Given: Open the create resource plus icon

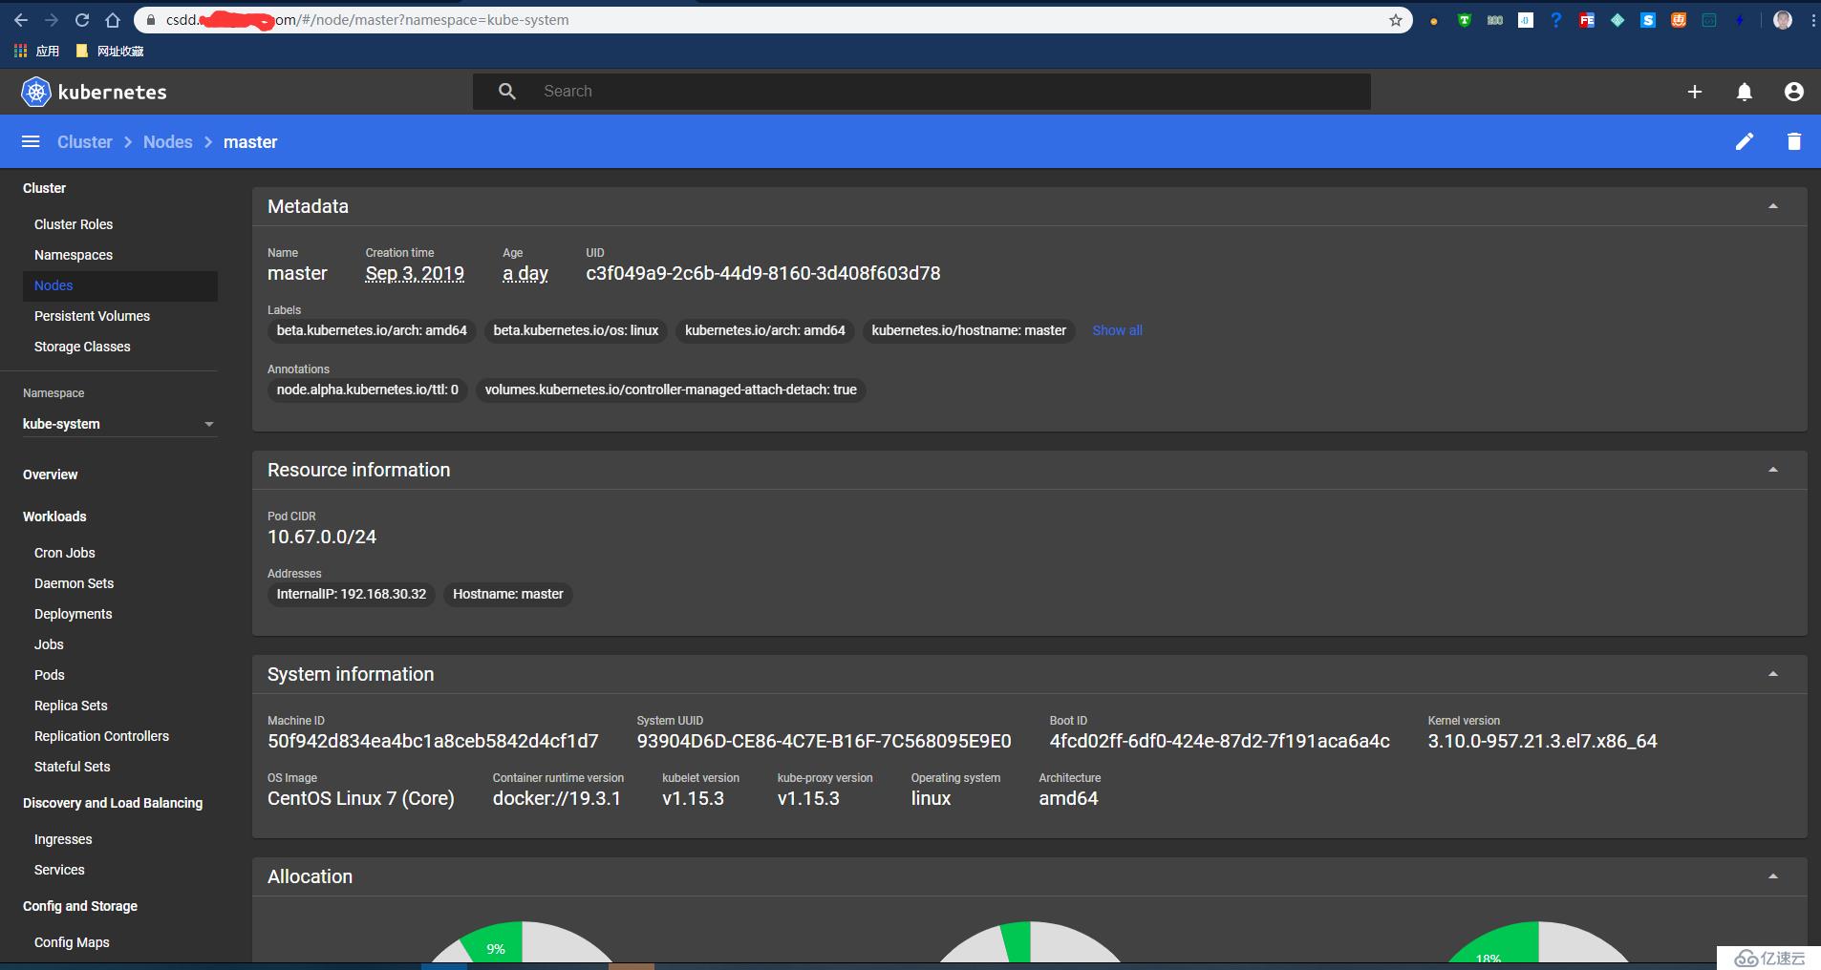Looking at the screenshot, I should [x=1695, y=92].
